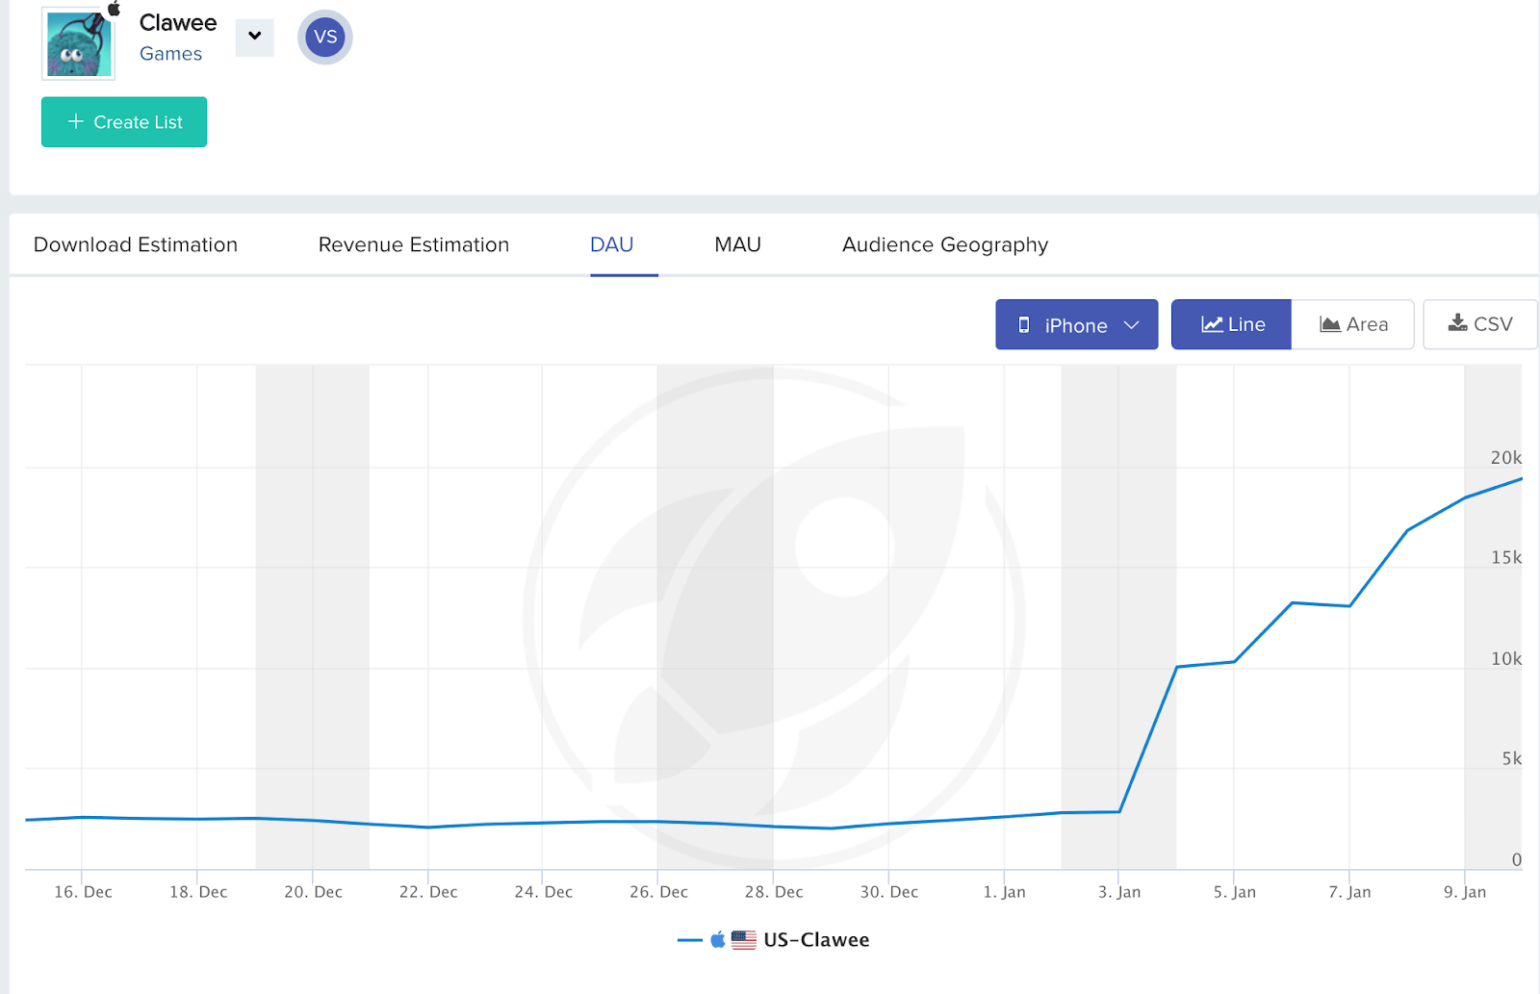Click the 16. Dec axis label
Viewport: 1540px width, 994px height.
(83, 892)
